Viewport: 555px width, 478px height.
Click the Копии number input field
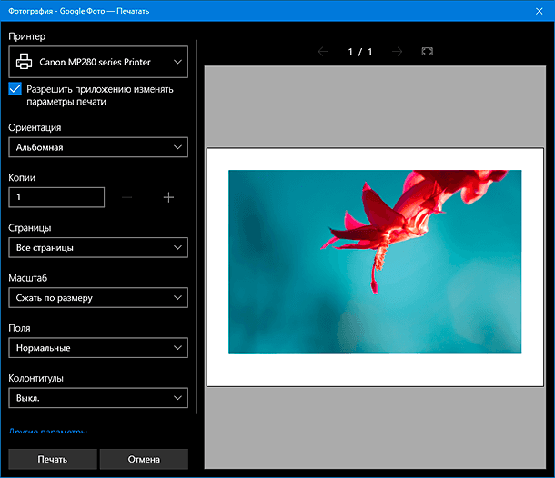click(56, 197)
